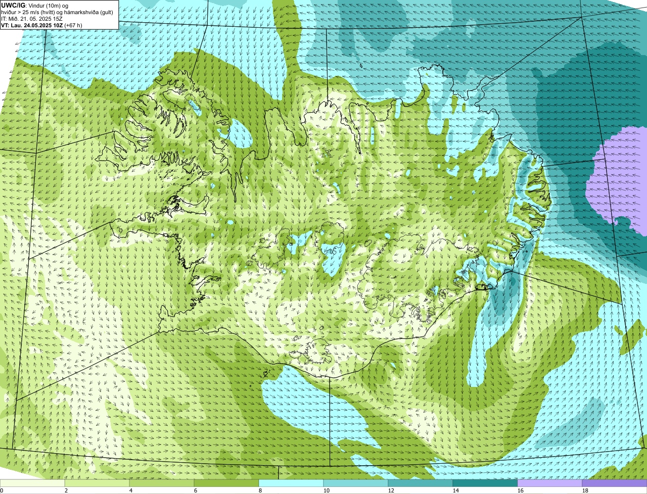The height and width of the screenshot is (494, 647).
Task: Click the legend value label '18'
Action: 585,490
